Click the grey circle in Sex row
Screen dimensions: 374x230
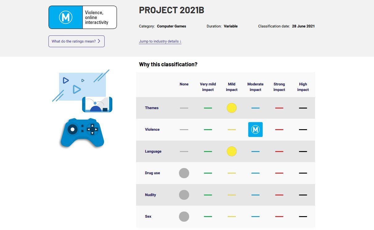184,216
